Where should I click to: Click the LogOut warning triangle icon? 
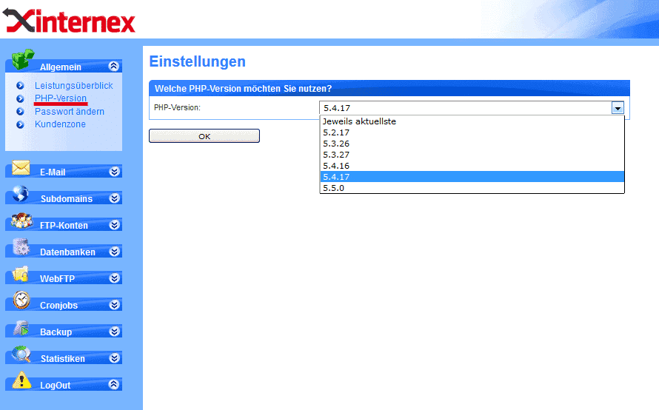[21, 381]
